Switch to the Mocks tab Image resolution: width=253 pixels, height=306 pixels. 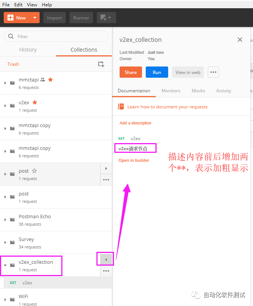tap(198, 91)
